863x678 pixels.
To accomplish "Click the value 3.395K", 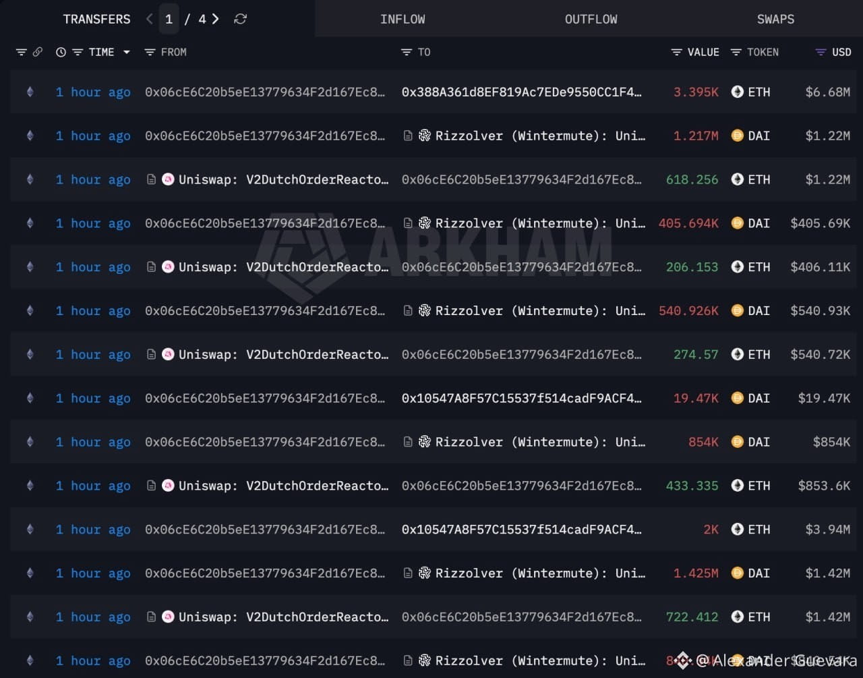I will (x=696, y=92).
